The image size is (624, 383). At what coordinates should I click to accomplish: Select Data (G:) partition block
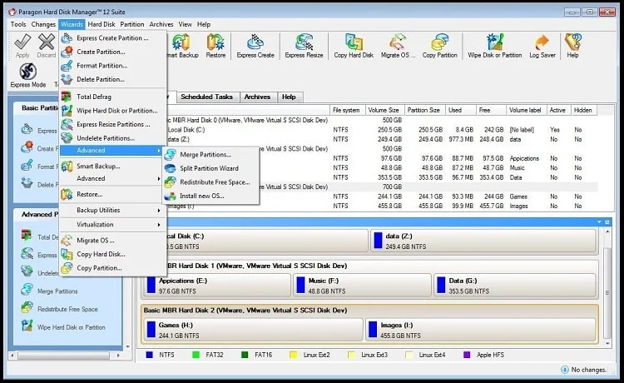[x=515, y=286]
